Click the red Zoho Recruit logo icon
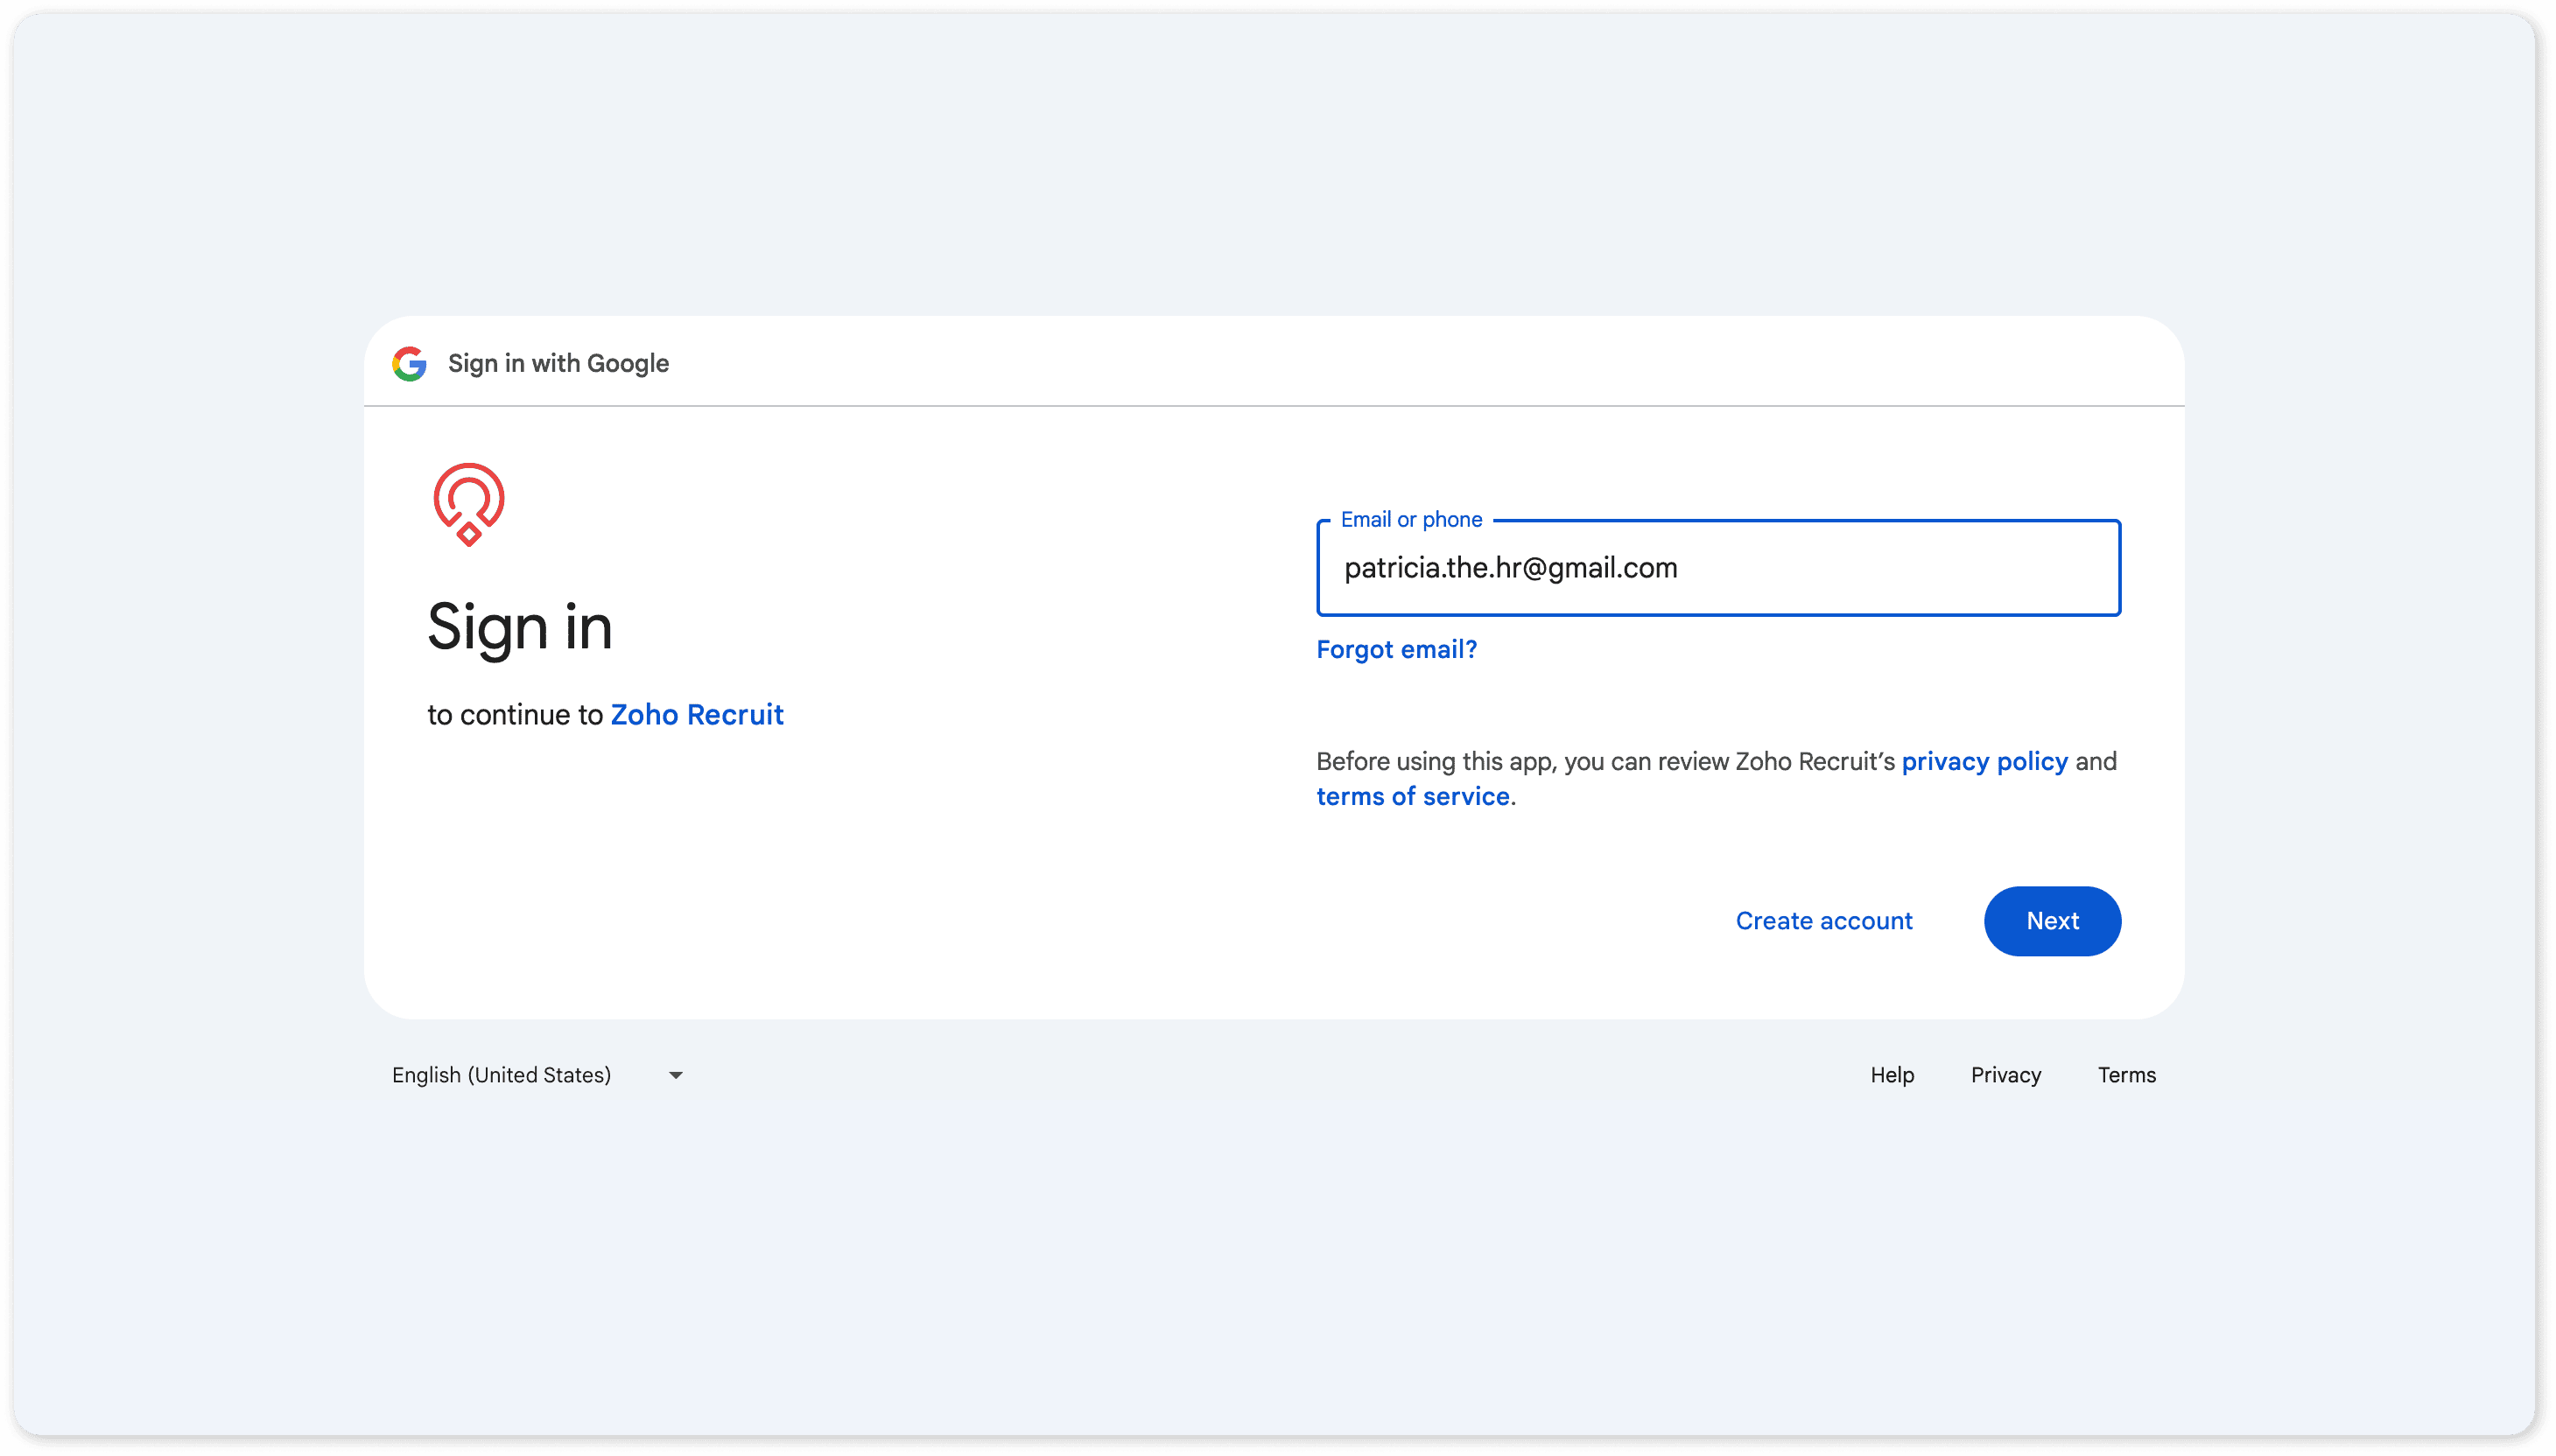The width and height of the screenshot is (2556, 1456). [468, 504]
